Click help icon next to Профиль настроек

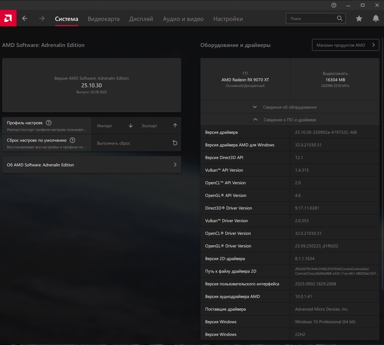tap(49, 123)
